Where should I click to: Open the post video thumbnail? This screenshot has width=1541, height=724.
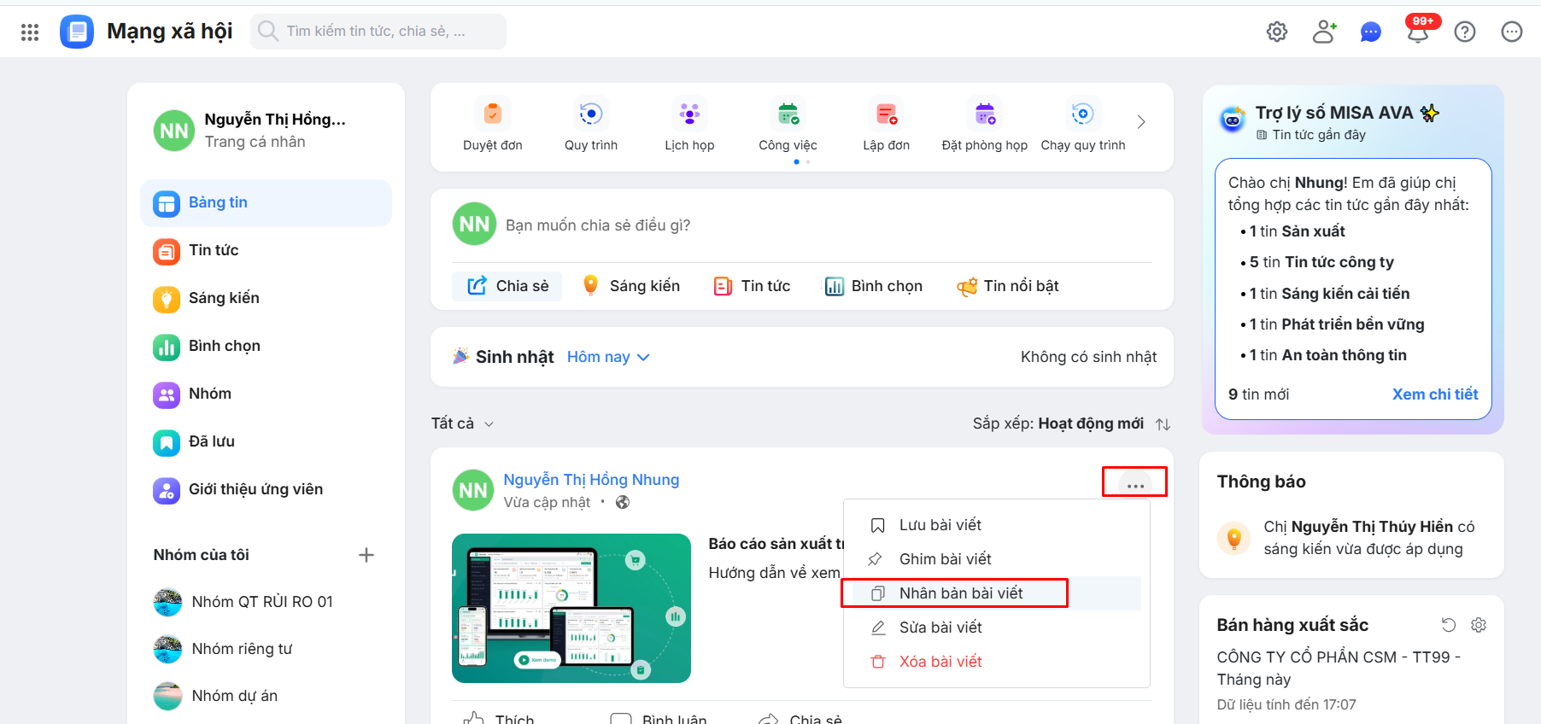571,608
